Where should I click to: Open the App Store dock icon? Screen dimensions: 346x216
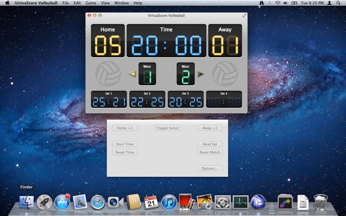62,202
